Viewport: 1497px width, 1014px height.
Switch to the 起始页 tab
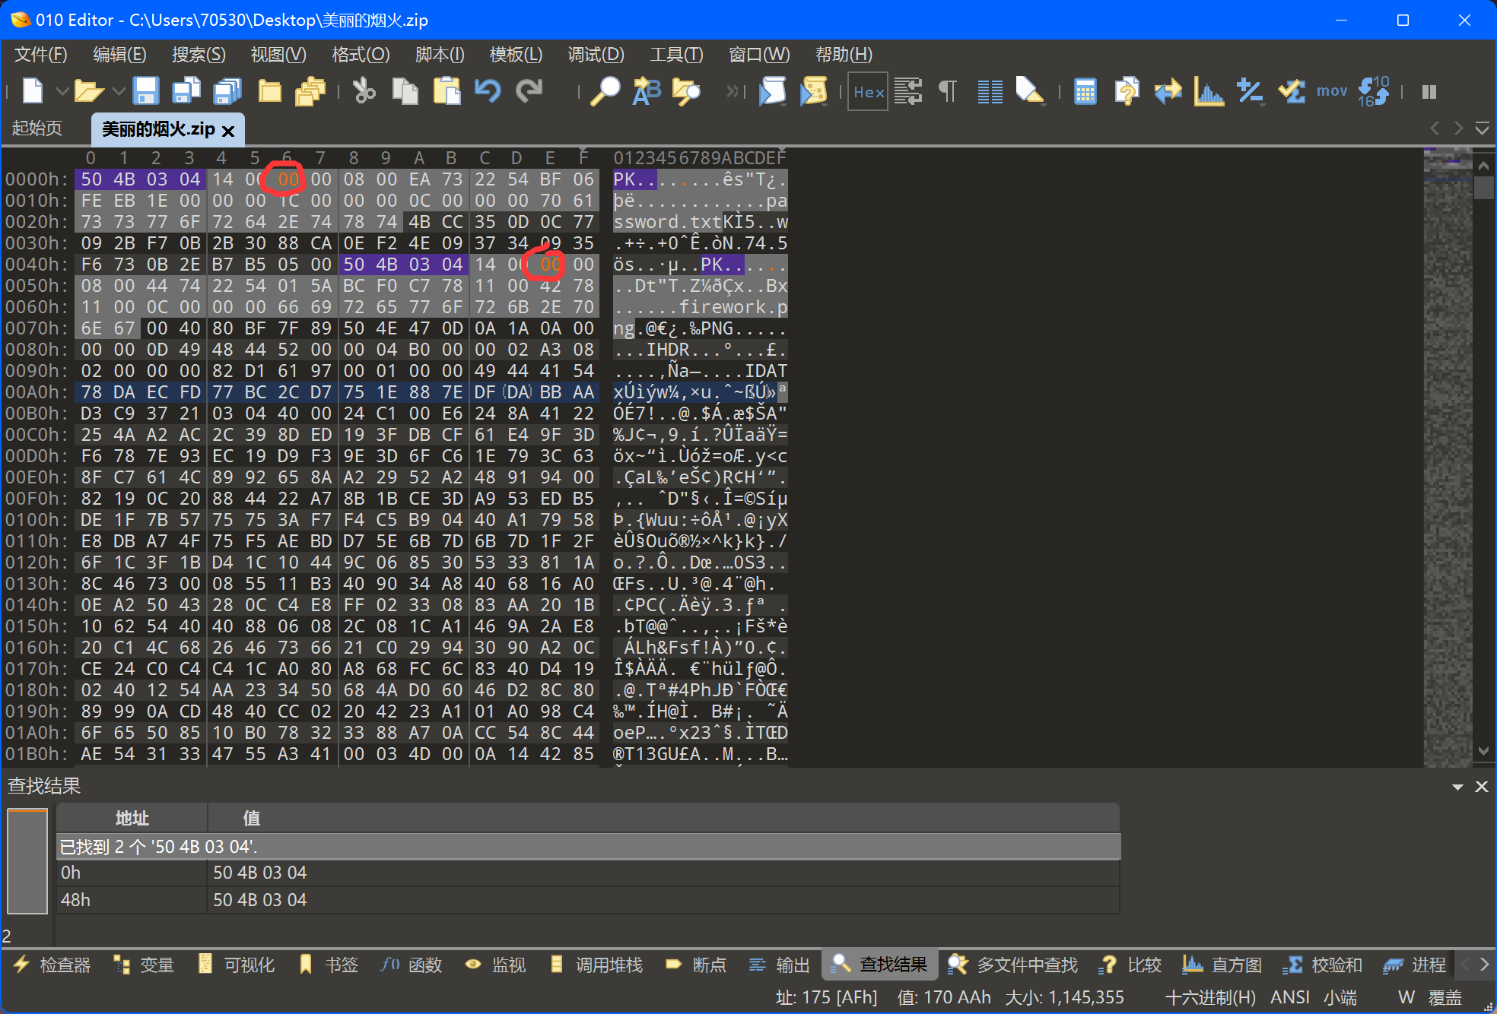pyautogui.click(x=37, y=128)
